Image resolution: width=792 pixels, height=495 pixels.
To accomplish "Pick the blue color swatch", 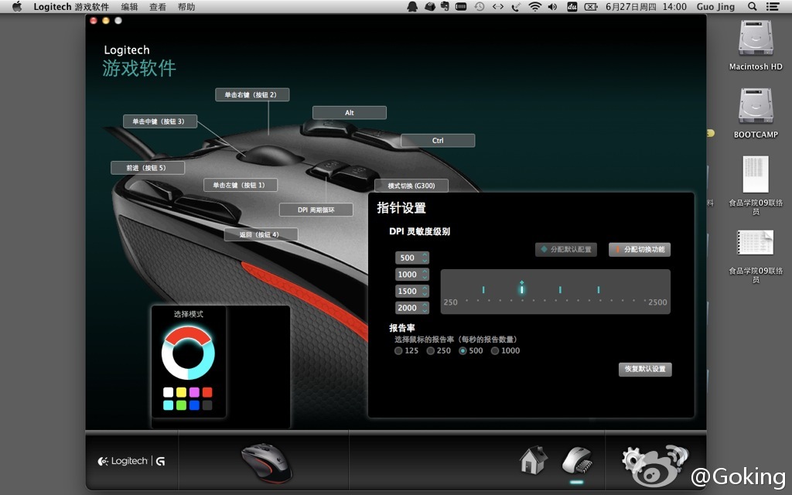I will point(194,405).
